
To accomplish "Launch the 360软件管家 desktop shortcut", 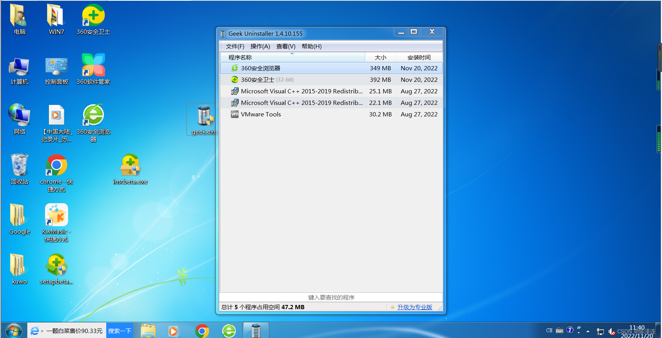I will tap(93, 69).
